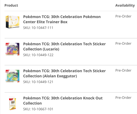Select the Alolan Exeggutor collection thumbnail
Screen dimensions: 137x114
click(13, 76)
